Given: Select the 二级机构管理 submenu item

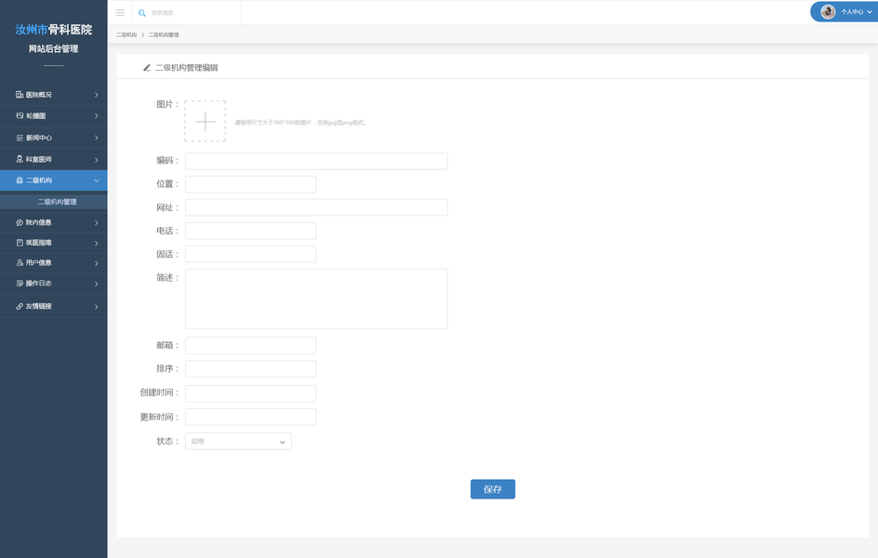Looking at the screenshot, I should click(x=57, y=202).
